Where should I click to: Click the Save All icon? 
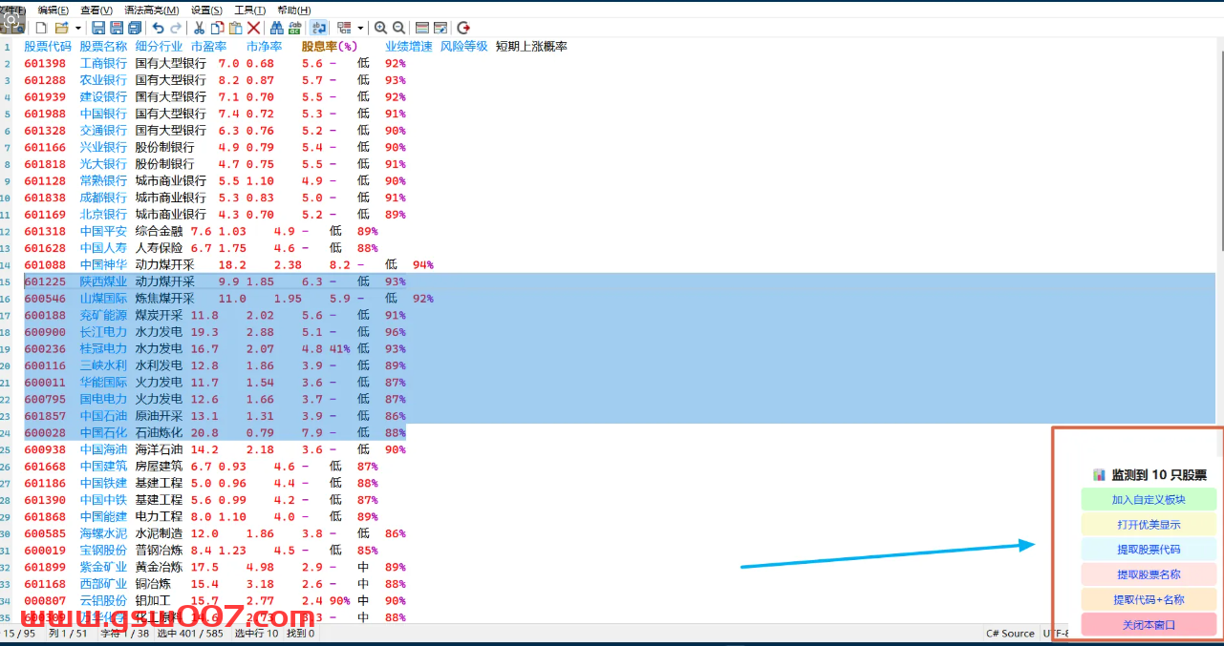click(x=135, y=28)
